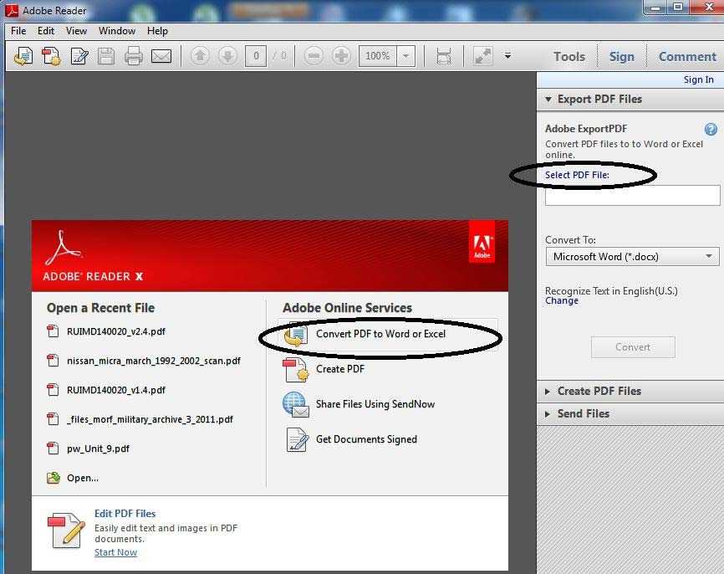Open the Comment pane tab
724x574 pixels.
point(687,56)
